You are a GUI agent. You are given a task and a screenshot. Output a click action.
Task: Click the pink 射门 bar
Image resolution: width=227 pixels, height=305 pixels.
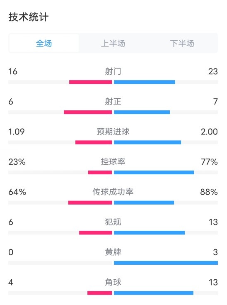[90, 82]
